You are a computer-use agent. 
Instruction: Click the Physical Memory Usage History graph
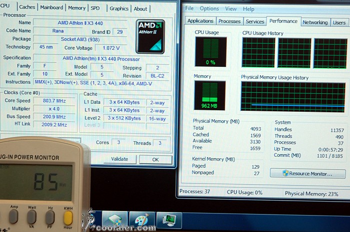click(x=293, y=96)
